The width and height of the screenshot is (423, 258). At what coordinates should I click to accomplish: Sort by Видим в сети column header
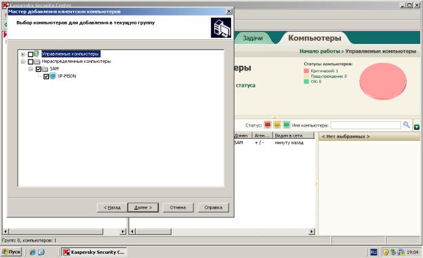click(294, 135)
